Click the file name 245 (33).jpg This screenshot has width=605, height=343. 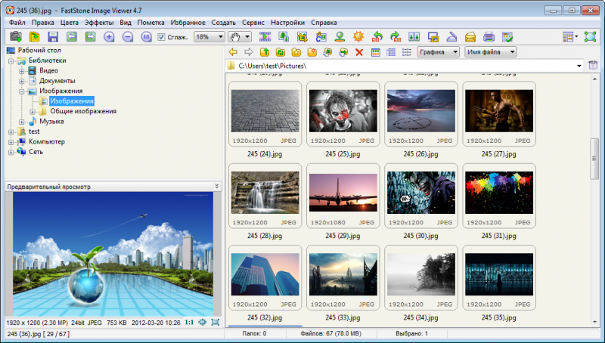343,317
